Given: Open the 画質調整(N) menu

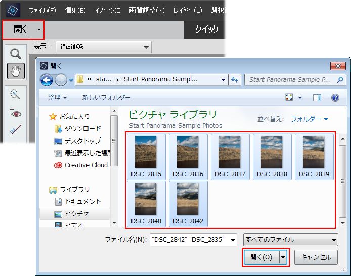Looking at the screenshot, I should coord(147,10).
